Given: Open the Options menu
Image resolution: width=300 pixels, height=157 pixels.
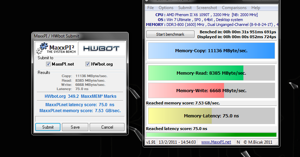Looking at the screenshot, I should point(166,8).
